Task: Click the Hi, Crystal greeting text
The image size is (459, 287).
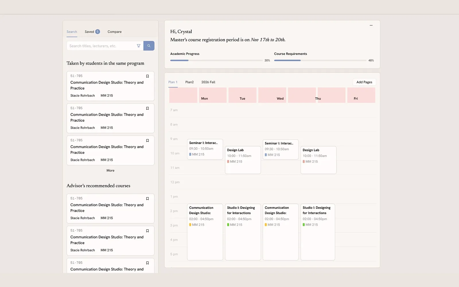Action: tap(181, 32)
